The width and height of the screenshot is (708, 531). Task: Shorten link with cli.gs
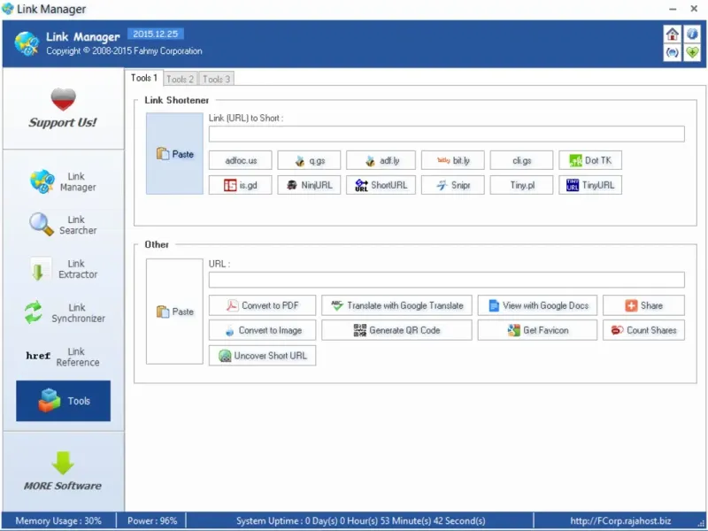tap(521, 160)
